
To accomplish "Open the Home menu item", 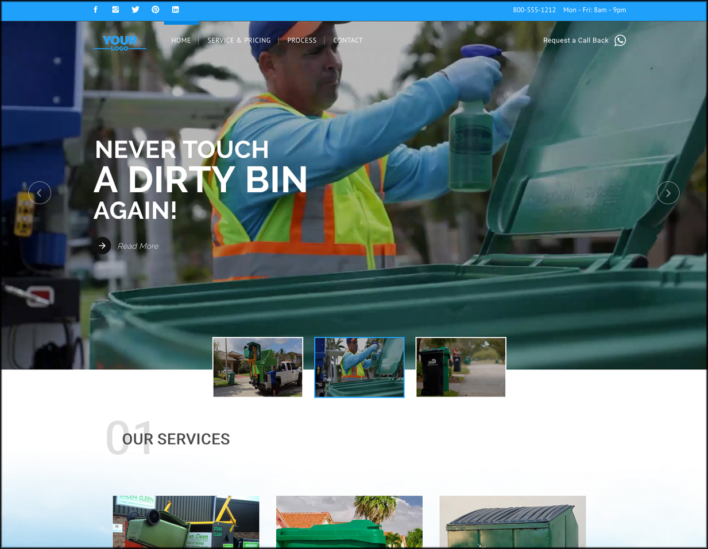I will coord(181,40).
